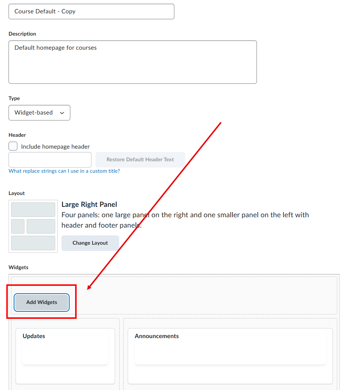The width and height of the screenshot is (345, 390).
Task: Select the Large Right Panel layout thumbnail
Action: (33, 226)
